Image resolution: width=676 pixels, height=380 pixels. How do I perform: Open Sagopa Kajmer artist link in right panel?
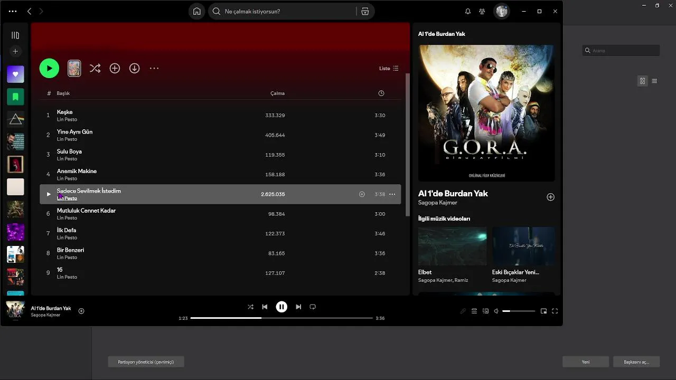(x=438, y=203)
